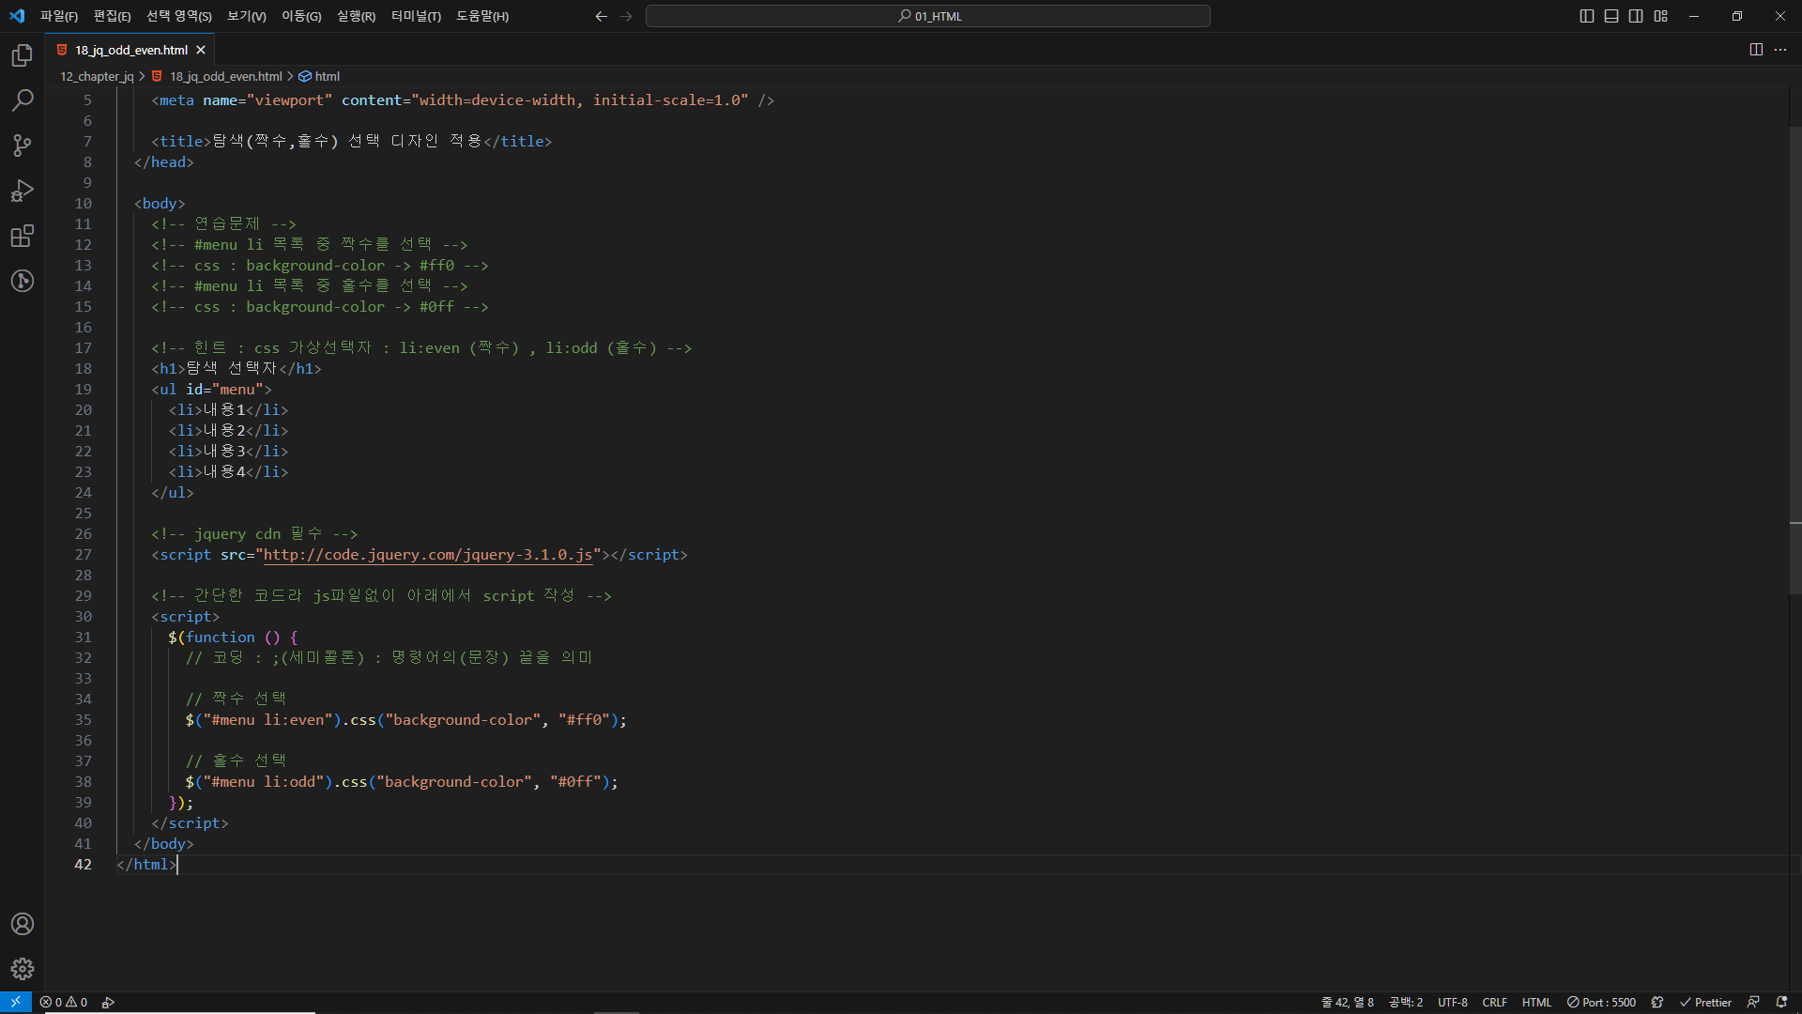This screenshot has height=1014, width=1802.
Task: Expand the 12_chapter_jq breadcrumb folder
Action: [x=97, y=77]
